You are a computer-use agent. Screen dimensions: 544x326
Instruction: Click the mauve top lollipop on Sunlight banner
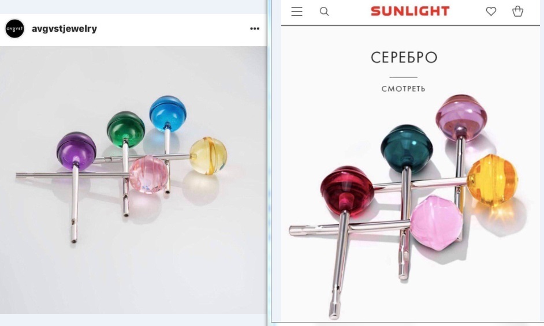(461, 118)
